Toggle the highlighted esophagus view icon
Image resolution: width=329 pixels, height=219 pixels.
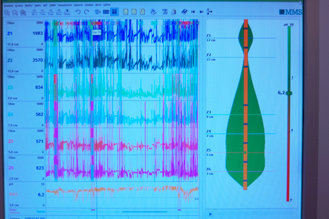click(x=115, y=12)
